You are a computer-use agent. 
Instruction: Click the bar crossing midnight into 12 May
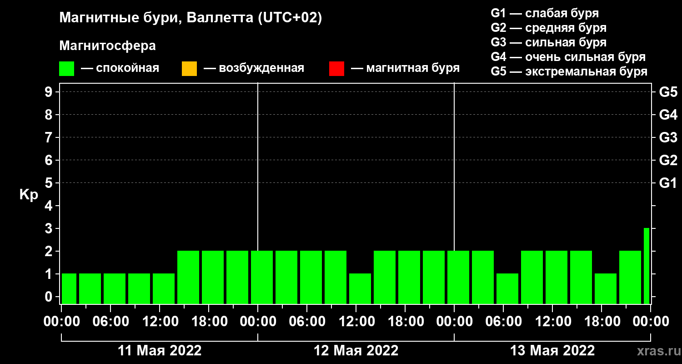point(262,277)
